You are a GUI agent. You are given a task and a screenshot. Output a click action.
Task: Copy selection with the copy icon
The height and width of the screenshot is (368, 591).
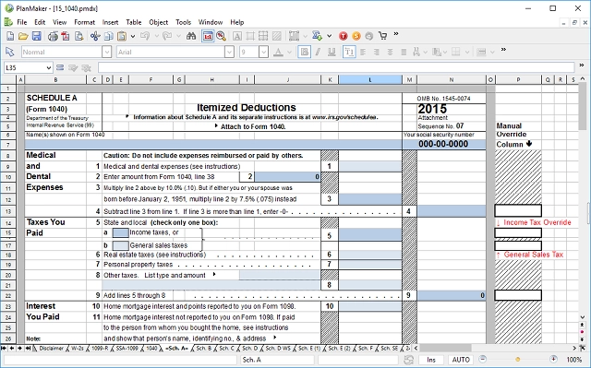click(109, 36)
